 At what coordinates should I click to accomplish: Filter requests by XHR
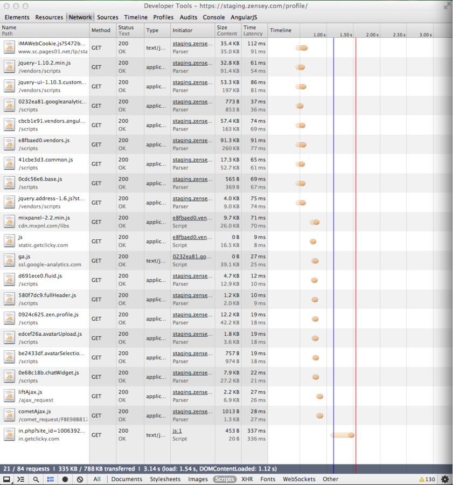point(247,479)
